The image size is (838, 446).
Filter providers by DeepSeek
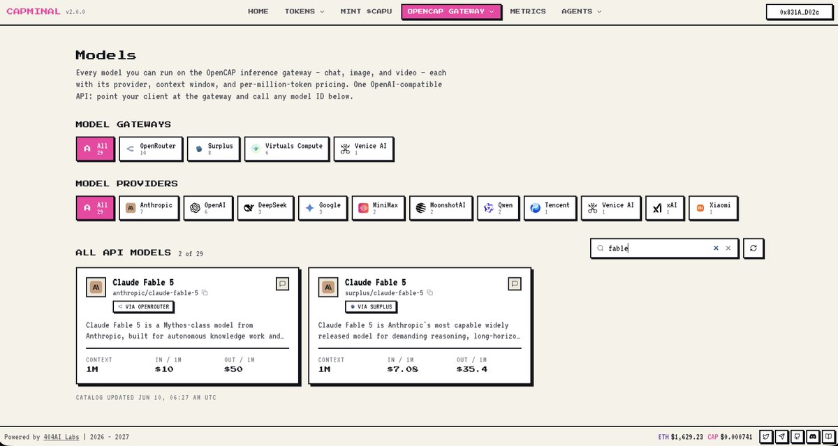[x=265, y=208]
